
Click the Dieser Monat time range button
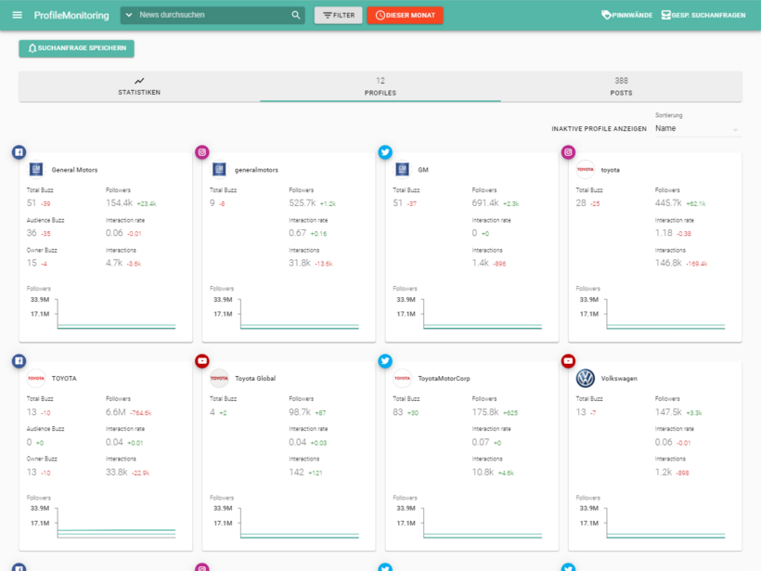click(405, 15)
